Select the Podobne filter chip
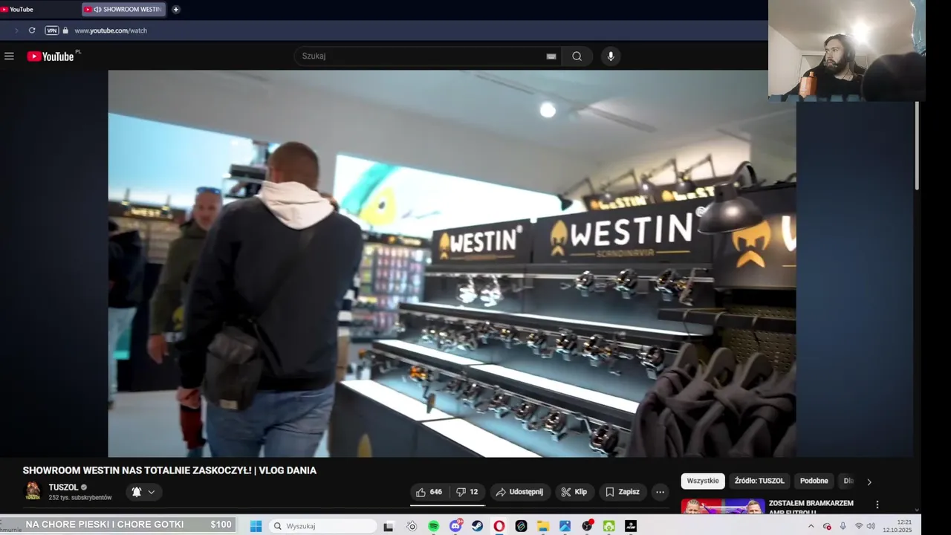Image resolution: width=951 pixels, height=535 pixels. (x=814, y=481)
